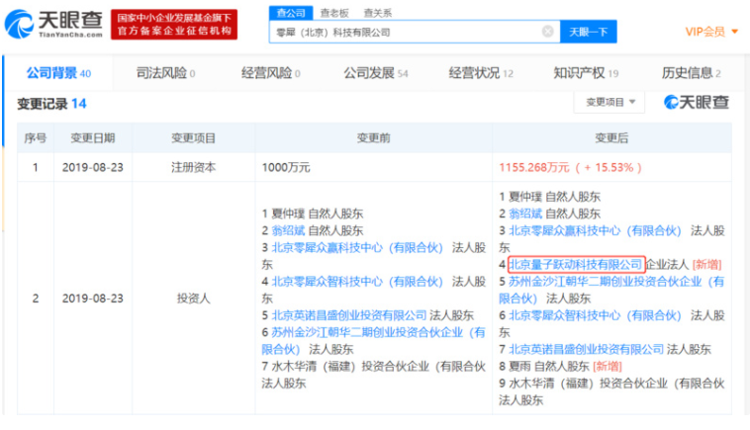Viewport: 750px width, 430px height.
Task: Select the 2019-08-23 date in row 2
Action: [x=93, y=299]
